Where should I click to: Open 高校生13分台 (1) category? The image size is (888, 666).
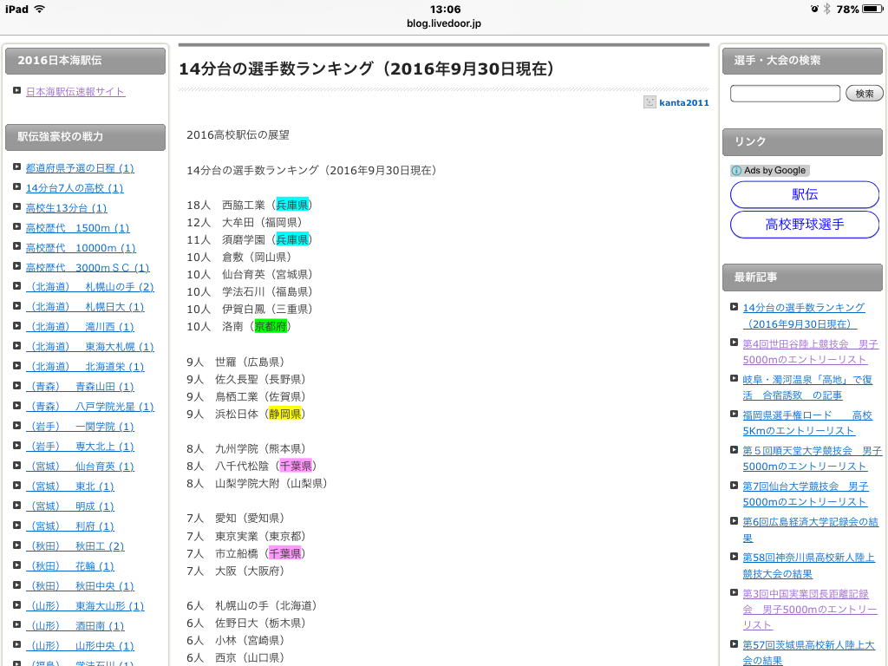point(66,208)
